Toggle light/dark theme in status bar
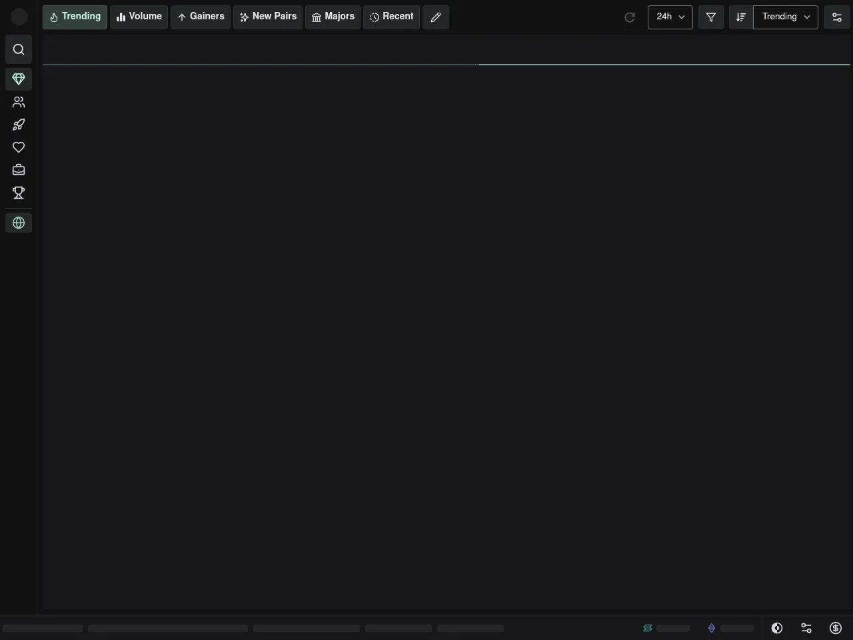Viewport: 853px width, 640px height. [776, 628]
